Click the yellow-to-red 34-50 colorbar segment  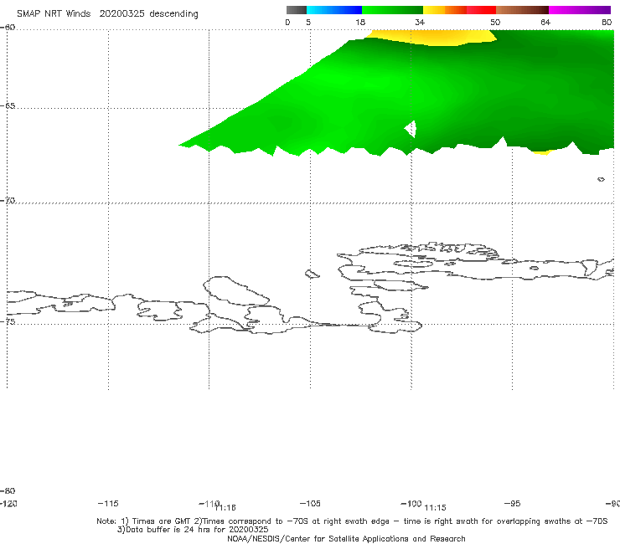pyautogui.click(x=459, y=10)
